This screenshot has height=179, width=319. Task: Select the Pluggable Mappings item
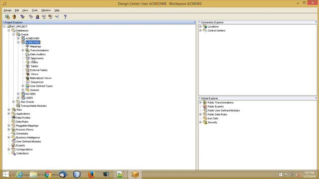(27, 126)
